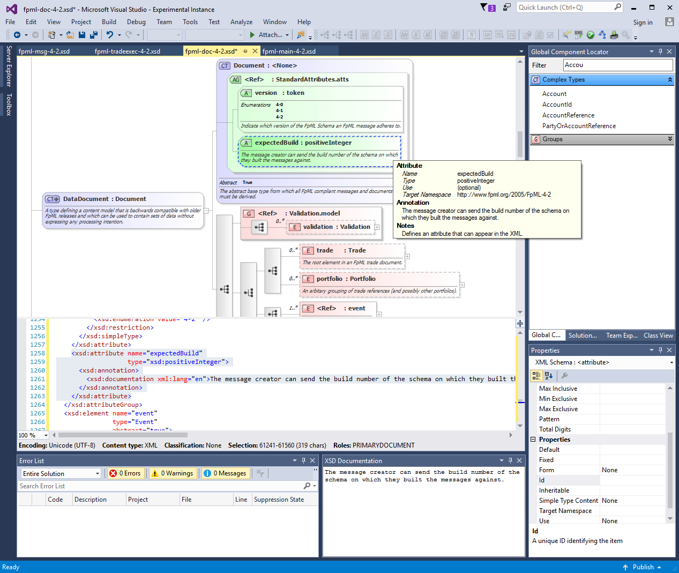
Task: Open the Entire Solution dropdown in Error List
Action: pyautogui.click(x=60, y=473)
